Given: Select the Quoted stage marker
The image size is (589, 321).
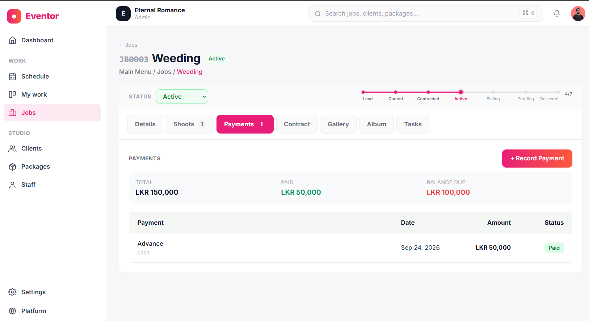Looking at the screenshot, I should coord(396,92).
